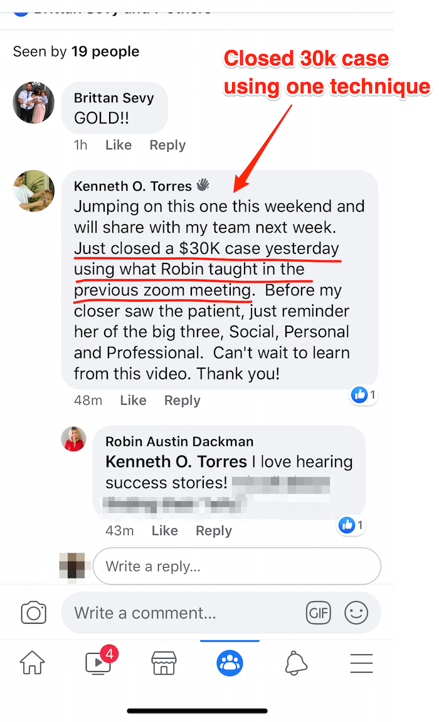
Task: Open the emoji smiley picker
Action: point(356,613)
